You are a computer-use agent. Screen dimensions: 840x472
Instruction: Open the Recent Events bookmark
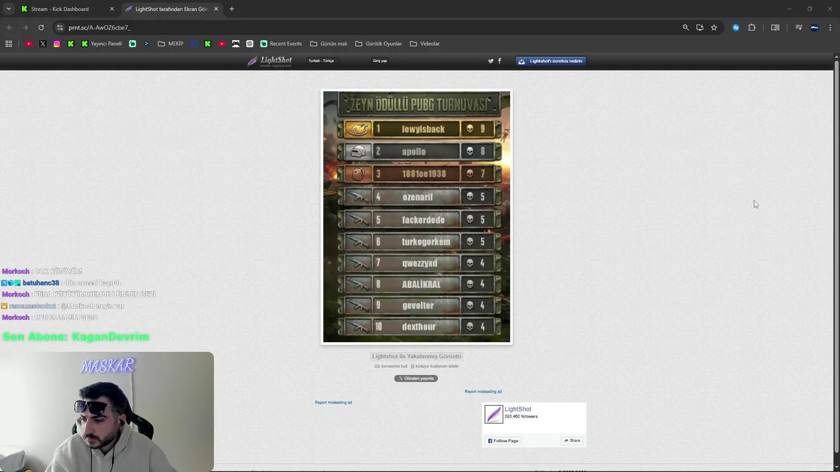[x=281, y=44]
